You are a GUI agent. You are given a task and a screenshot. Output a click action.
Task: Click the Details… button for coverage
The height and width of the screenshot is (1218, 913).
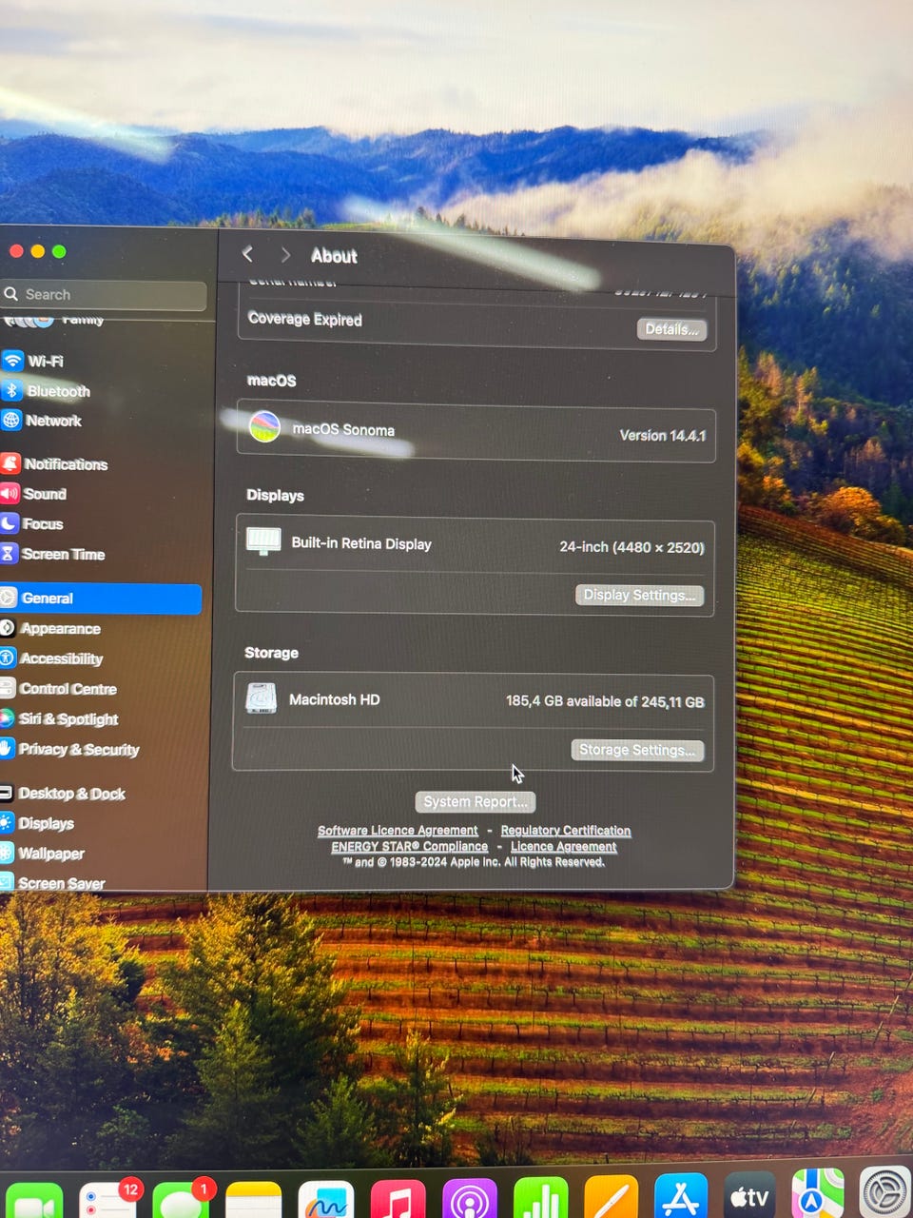click(671, 329)
